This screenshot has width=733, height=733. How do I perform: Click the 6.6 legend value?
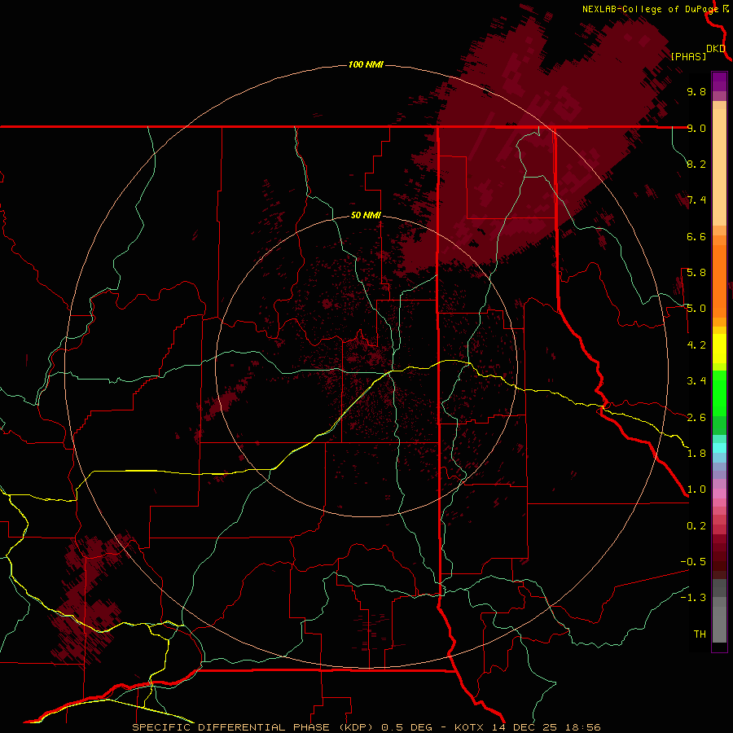click(696, 236)
